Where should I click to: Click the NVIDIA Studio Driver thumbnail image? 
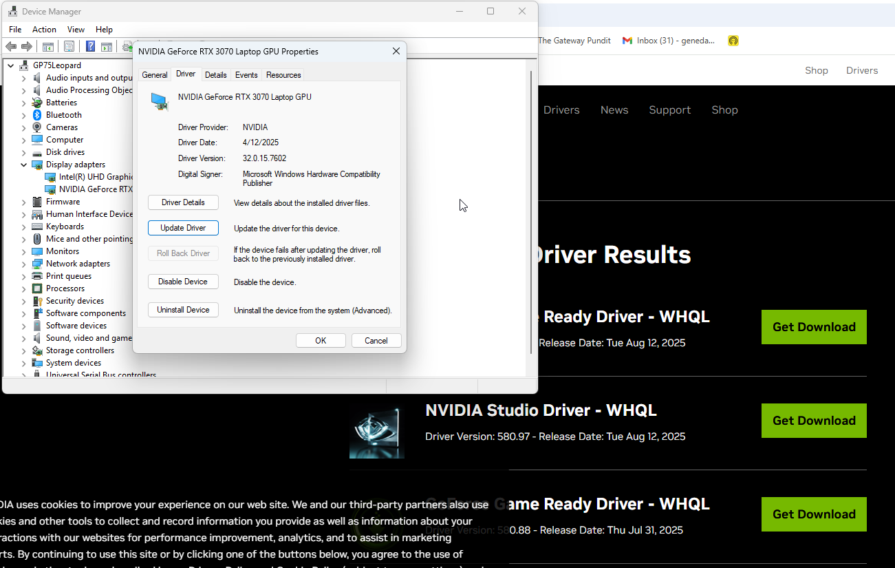click(377, 431)
